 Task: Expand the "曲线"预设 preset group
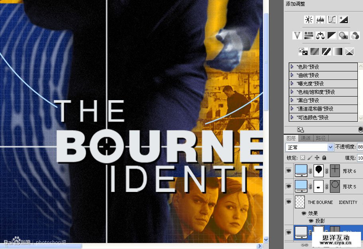(292, 75)
